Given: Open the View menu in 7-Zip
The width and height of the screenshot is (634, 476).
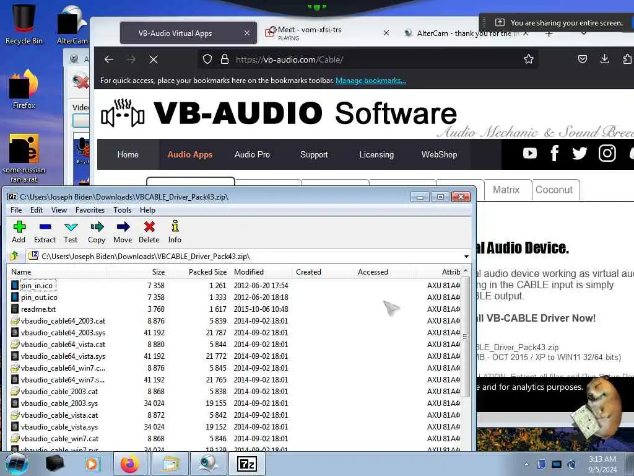Looking at the screenshot, I should (x=59, y=209).
